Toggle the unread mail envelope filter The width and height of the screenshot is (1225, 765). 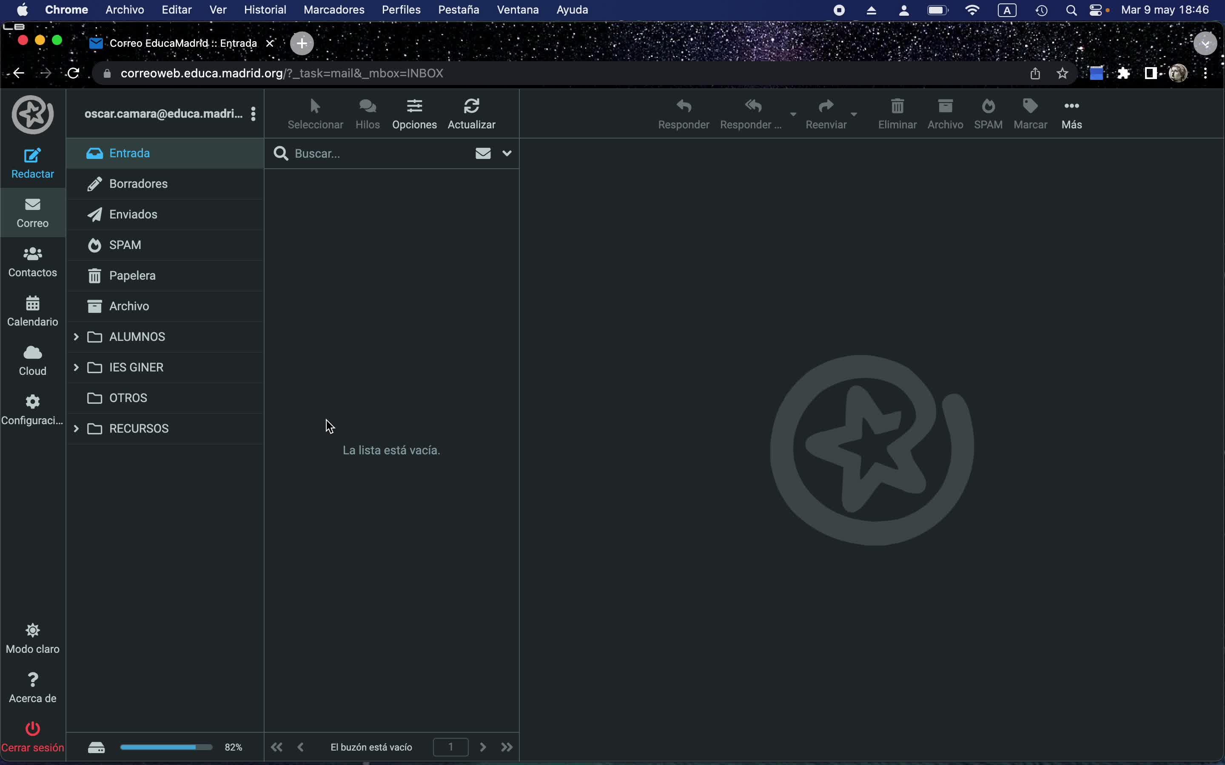pos(483,153)
